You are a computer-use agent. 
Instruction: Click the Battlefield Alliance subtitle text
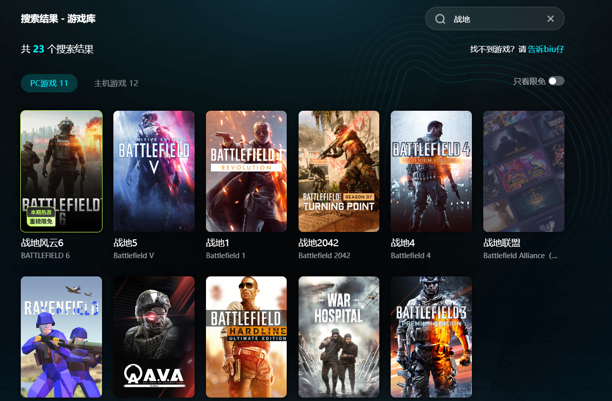point(520,256)
